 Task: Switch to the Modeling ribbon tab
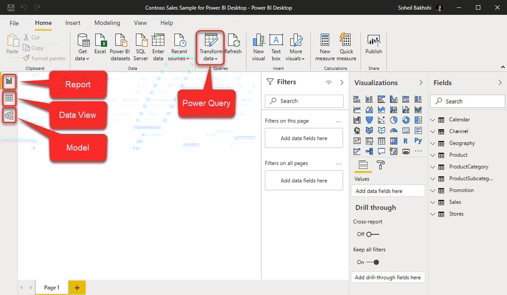click(107, 23)
